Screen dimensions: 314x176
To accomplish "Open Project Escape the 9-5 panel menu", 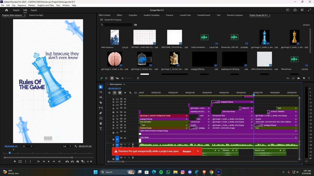I will (270, 15).
